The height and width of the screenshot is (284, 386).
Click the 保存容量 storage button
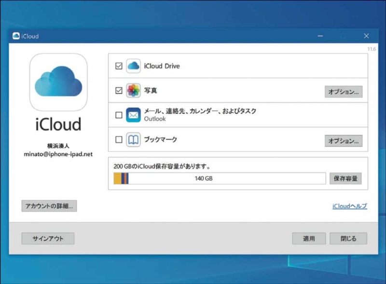pyautogui.click(x=345, y=178)
